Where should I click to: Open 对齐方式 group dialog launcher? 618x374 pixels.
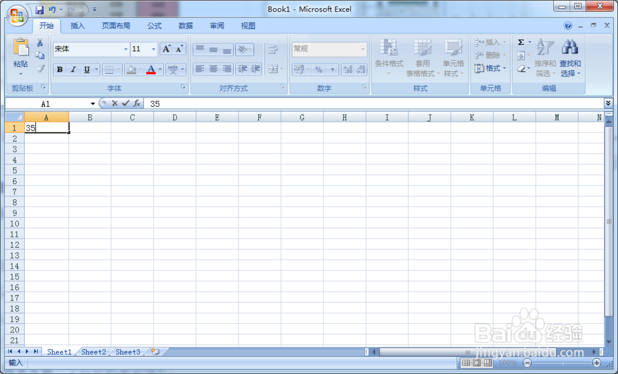tap(282, 87)
